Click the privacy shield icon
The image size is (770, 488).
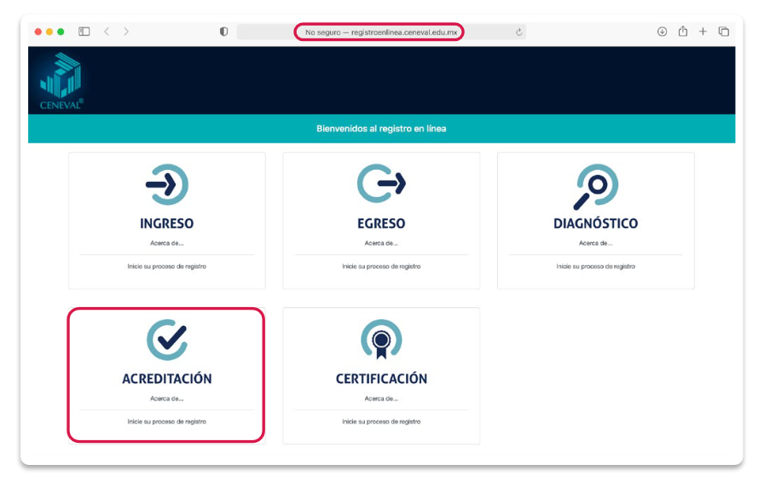click(x=224, y=32)
